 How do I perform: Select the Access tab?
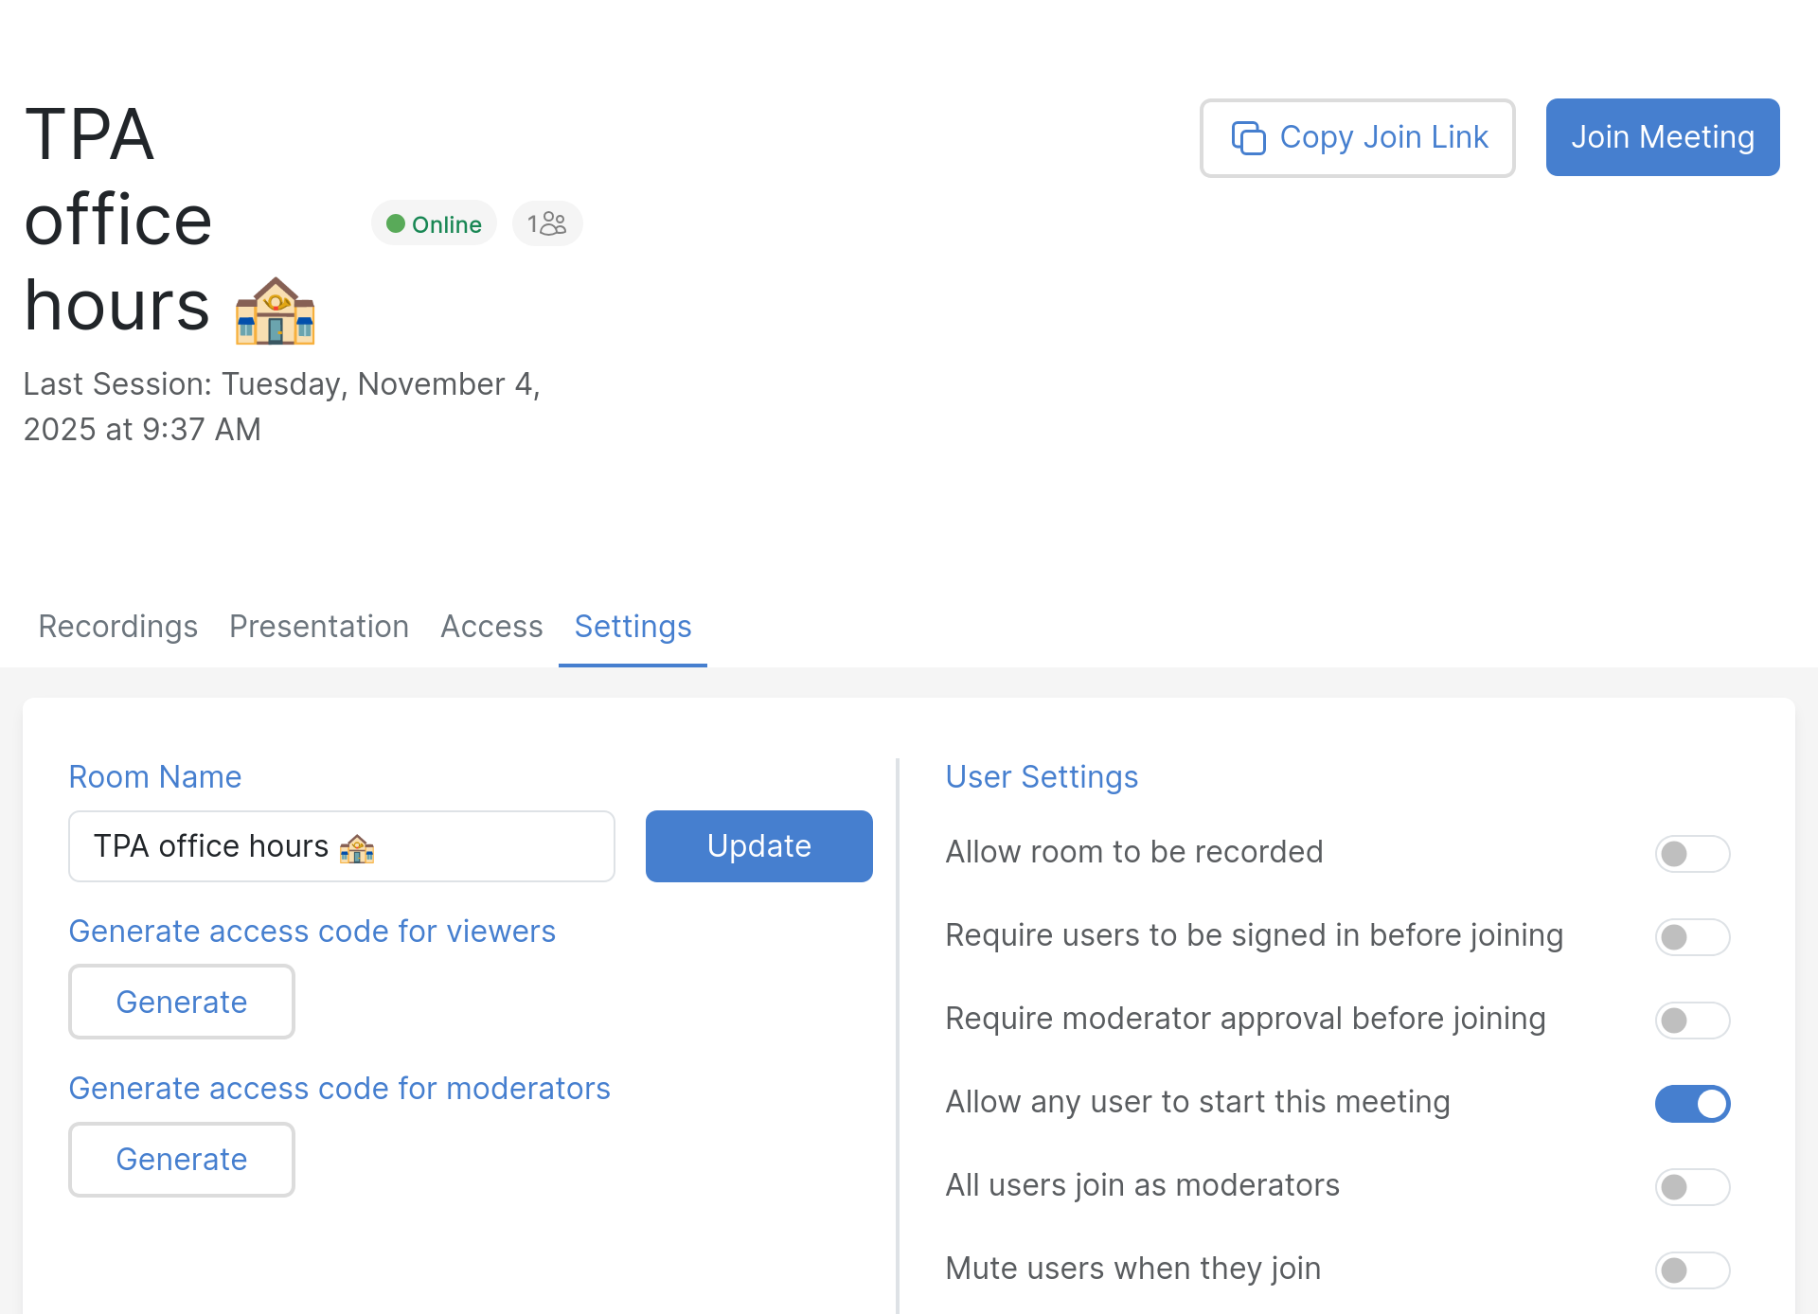491,627
